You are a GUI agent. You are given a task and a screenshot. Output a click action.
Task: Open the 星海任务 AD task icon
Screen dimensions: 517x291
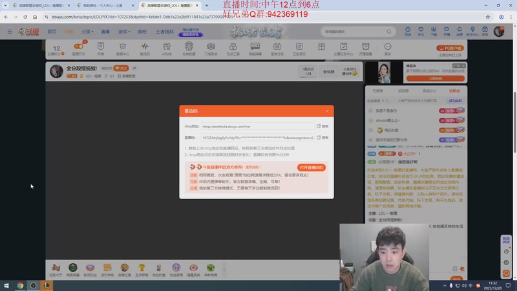click(277, 48)
